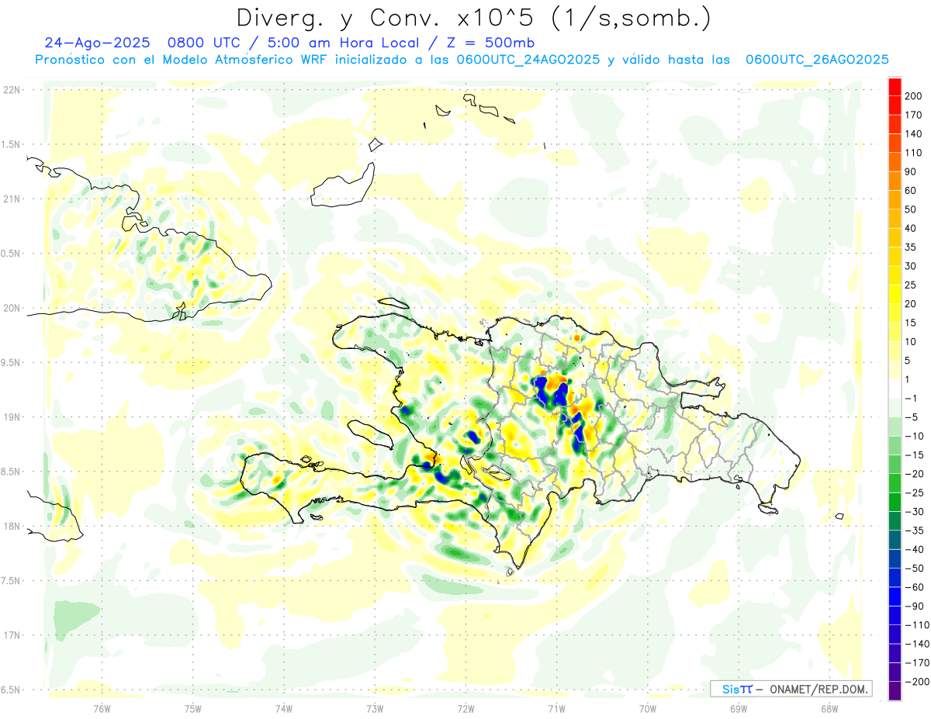
Task: Click the blue swatch between -60 and -90
Action: pyautogui.click(x=895, y=596)
